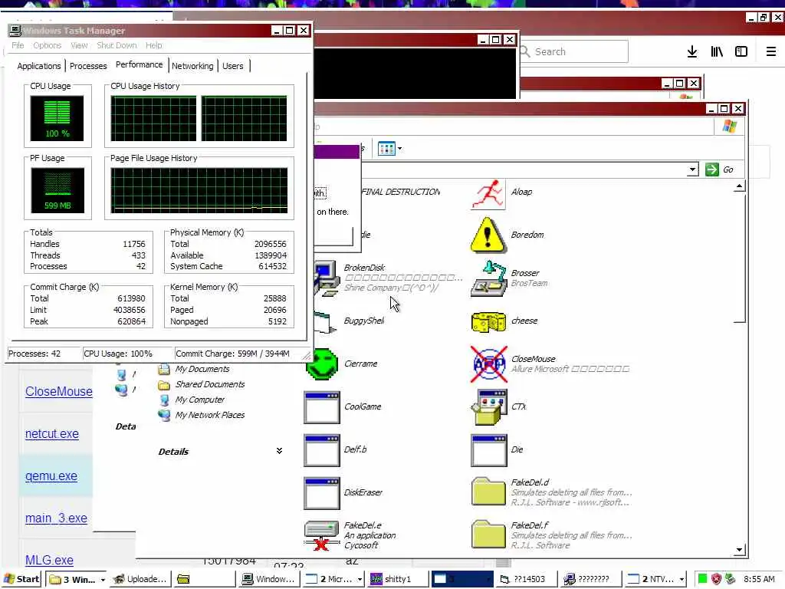Open the Brosser desk lamp icon
785x589 pixels.
[488, 278]
